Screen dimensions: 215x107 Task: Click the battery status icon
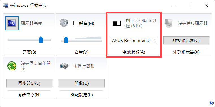pos(117,23)
